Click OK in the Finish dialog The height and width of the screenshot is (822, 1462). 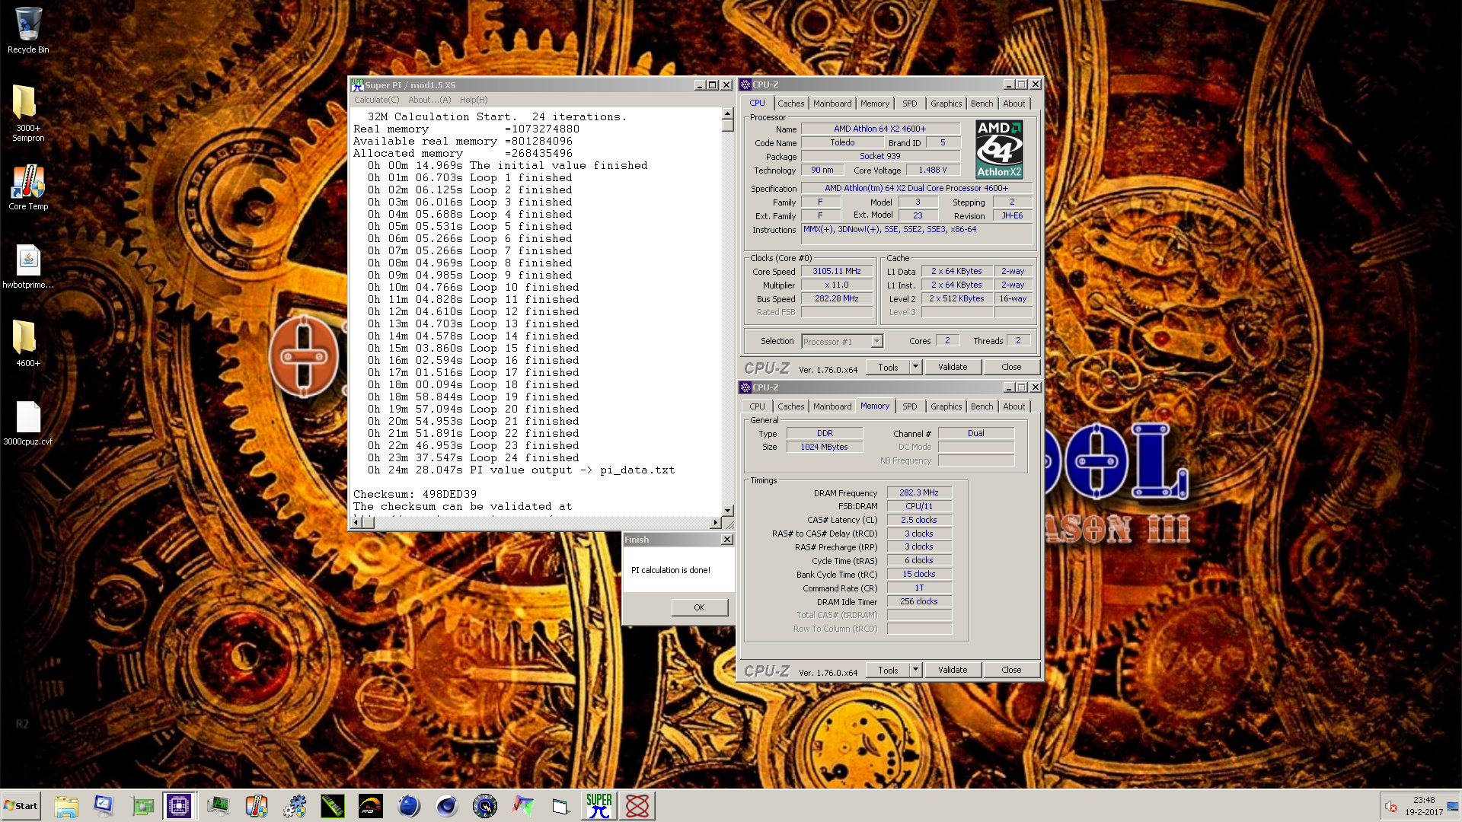tap(699, 607)
